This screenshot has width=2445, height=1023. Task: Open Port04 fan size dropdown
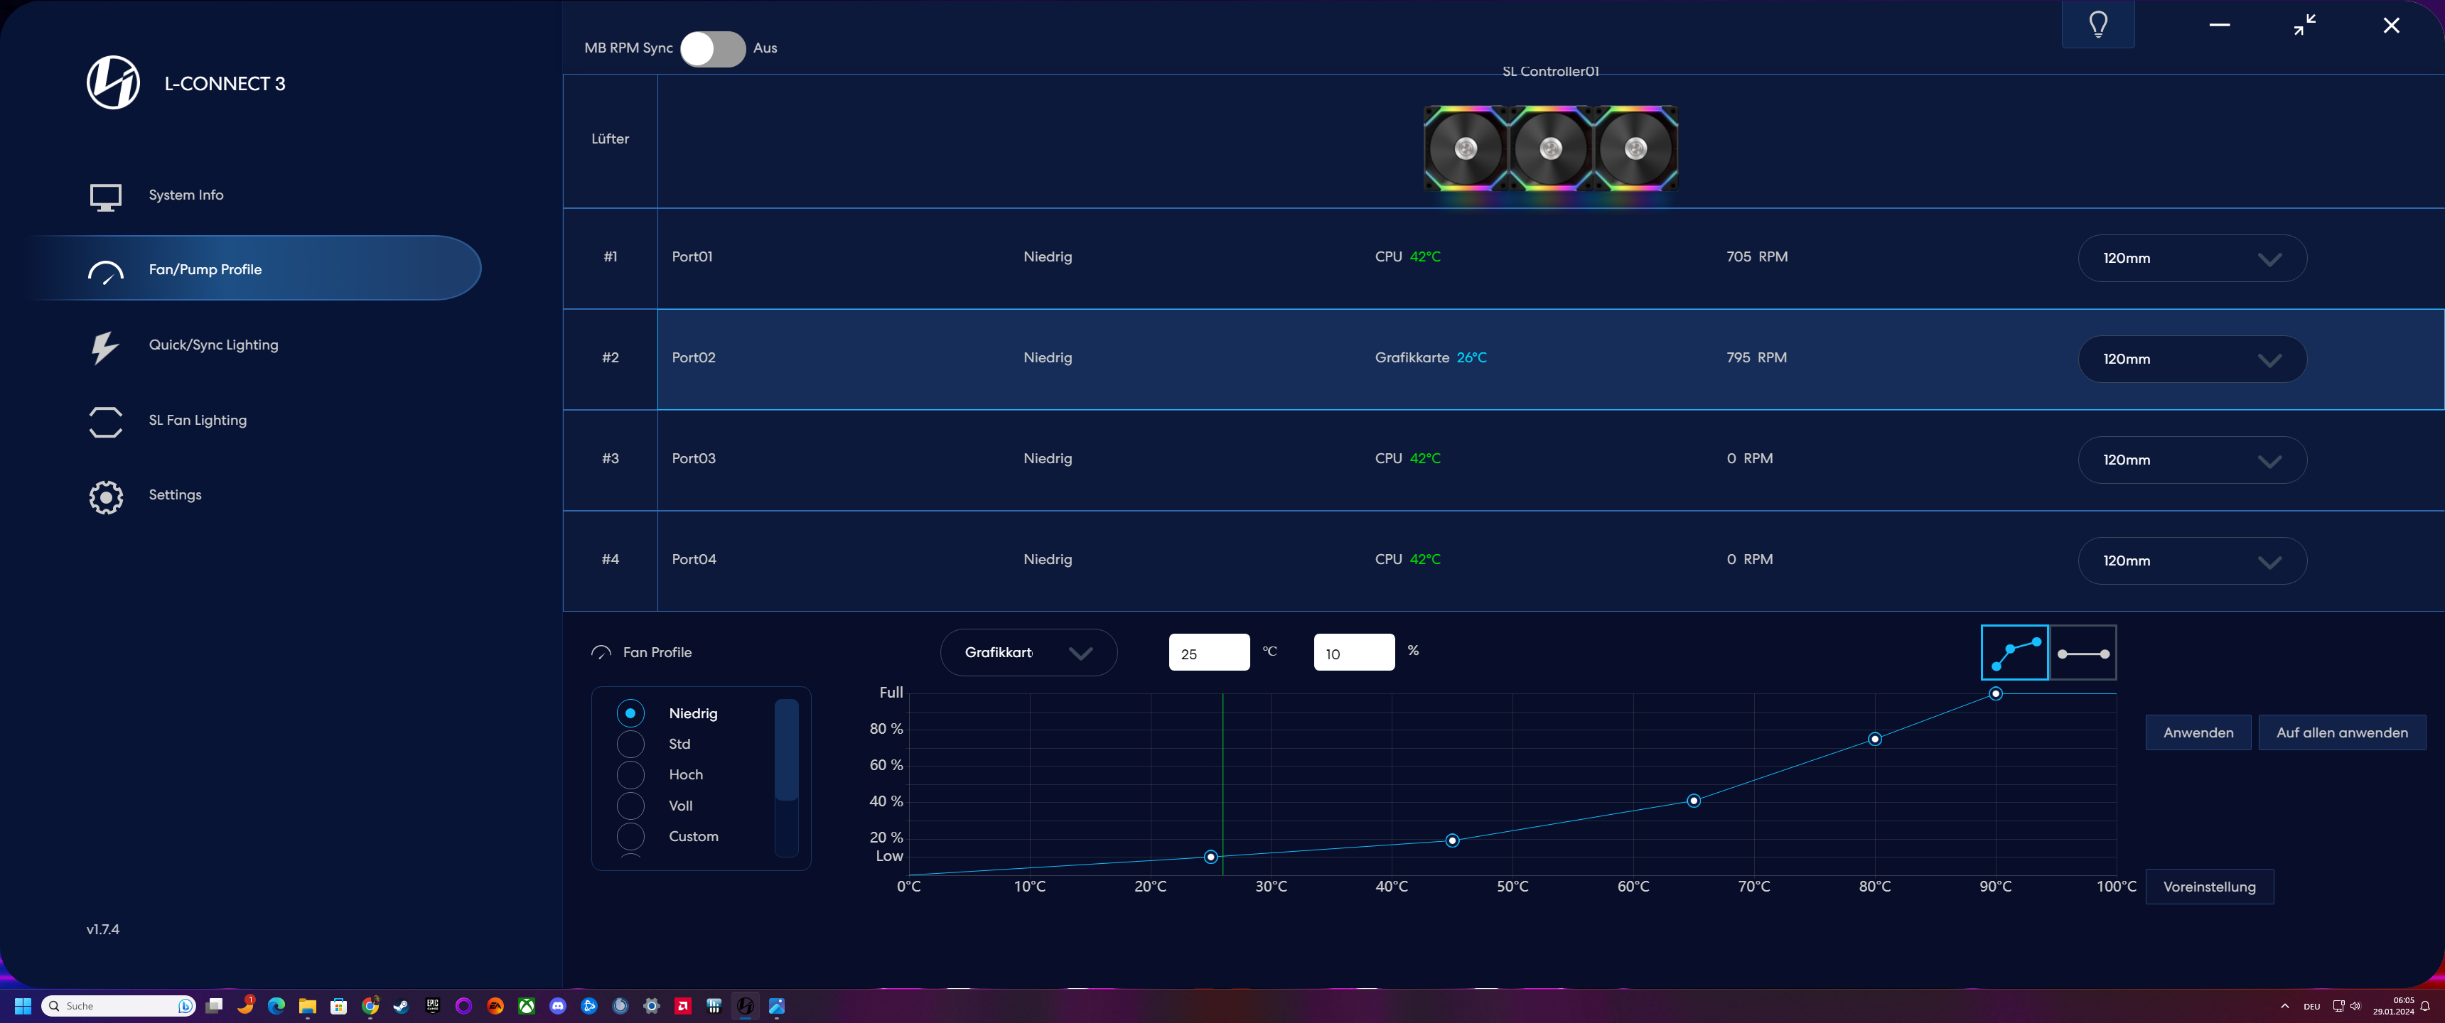[x=2191, y=561]
